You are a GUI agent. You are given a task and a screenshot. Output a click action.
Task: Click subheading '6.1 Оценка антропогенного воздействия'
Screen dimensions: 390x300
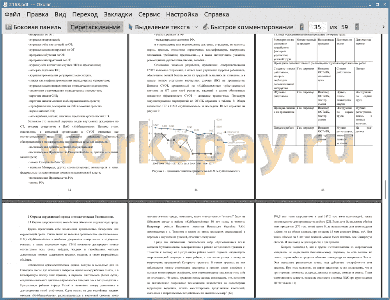pos(73,222)
